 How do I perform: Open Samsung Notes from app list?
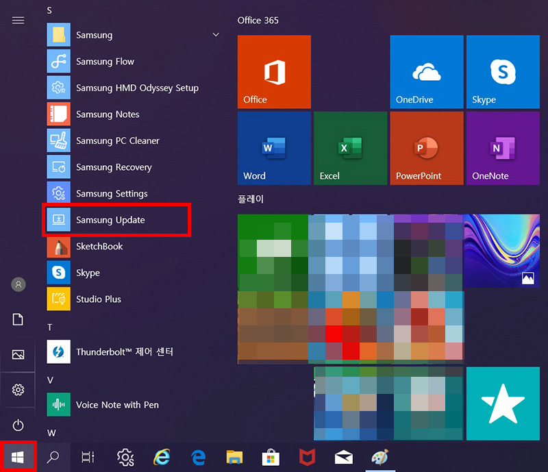coord(133,114)
